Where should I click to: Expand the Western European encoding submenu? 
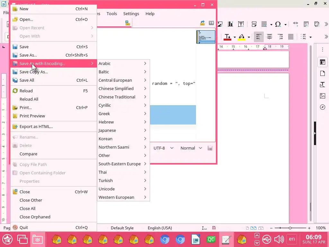(123, 197)
